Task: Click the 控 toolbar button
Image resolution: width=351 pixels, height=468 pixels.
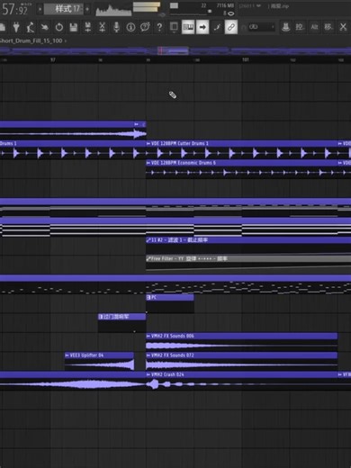Action: click(x=300, y=27)
